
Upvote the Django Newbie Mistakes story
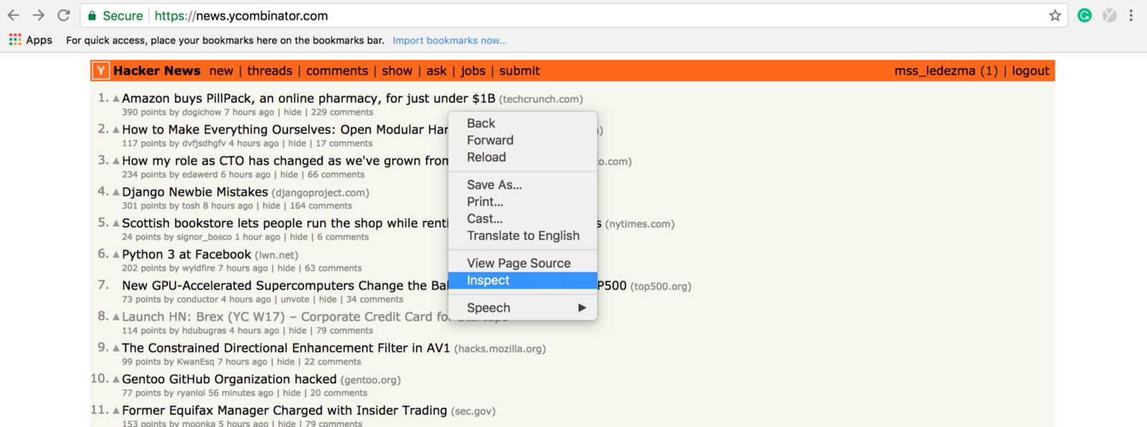(116, 193)
